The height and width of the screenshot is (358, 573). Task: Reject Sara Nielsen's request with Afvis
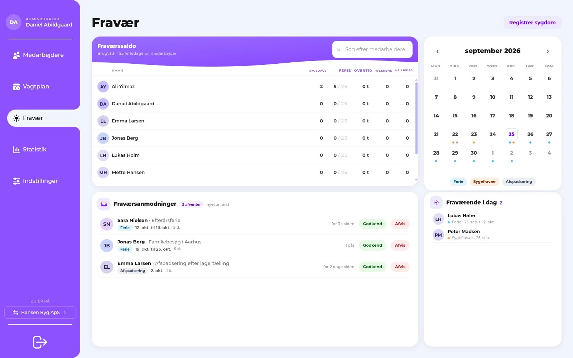point(400,224)
